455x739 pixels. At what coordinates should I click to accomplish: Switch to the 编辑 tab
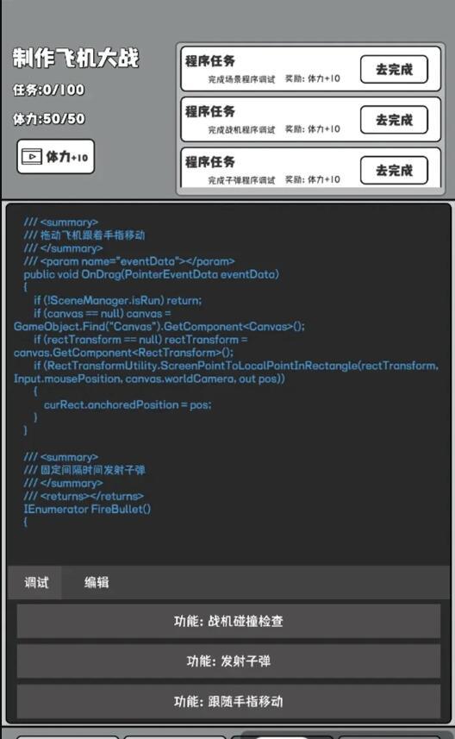click(97, 583)
